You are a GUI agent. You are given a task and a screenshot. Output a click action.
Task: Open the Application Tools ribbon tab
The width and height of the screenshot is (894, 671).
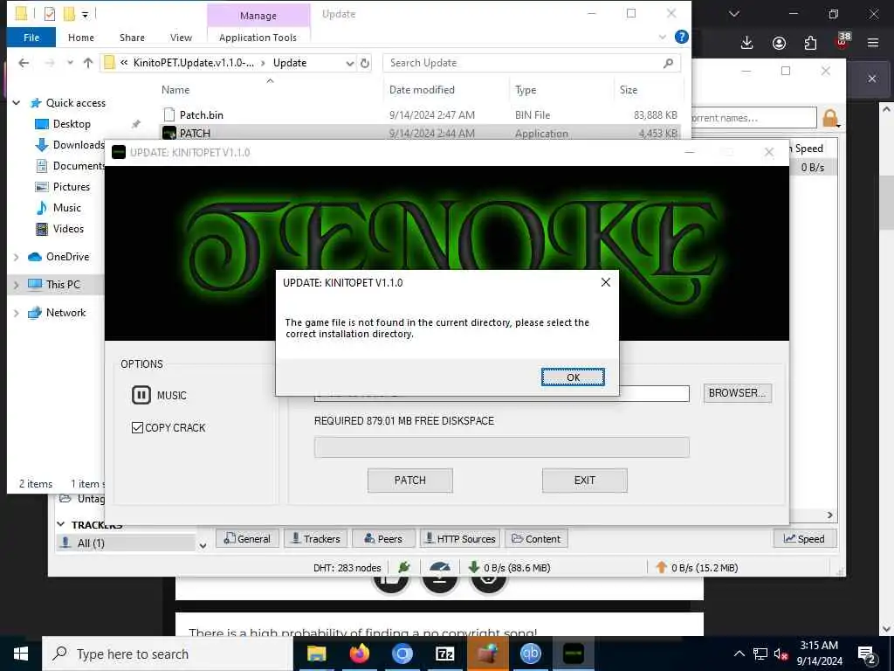pos(258,38)
